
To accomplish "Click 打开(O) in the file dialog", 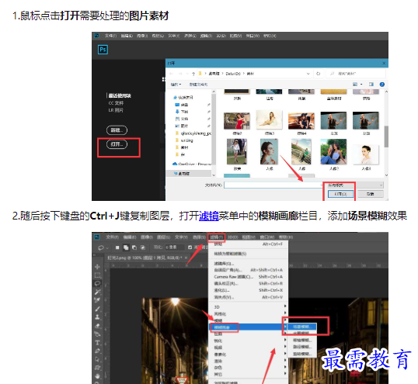I will click(340, 194).
